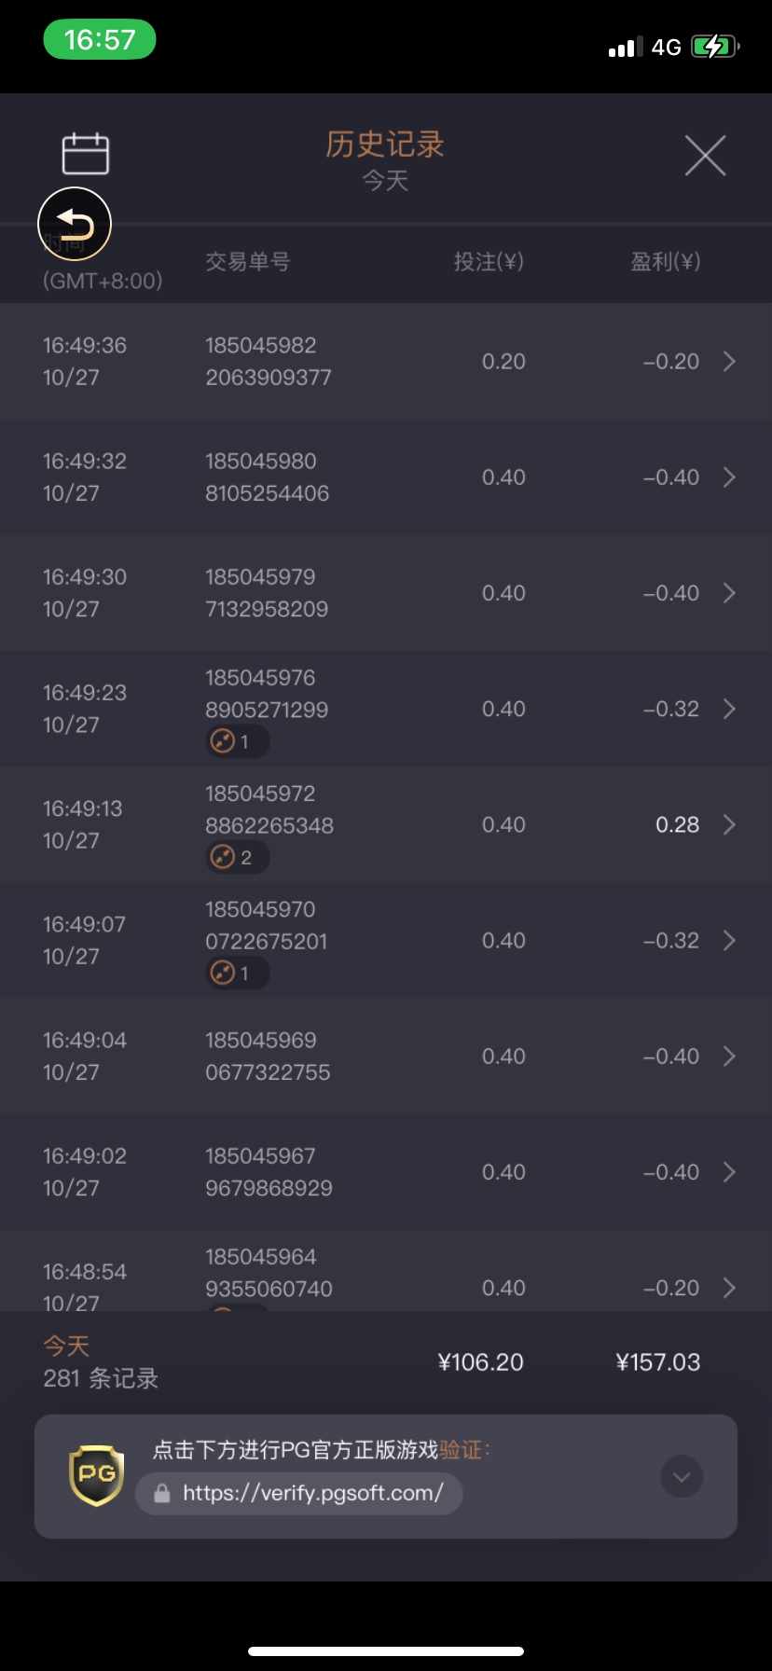
Task: Open details arrow for 16:49:02 record
Action: click(x=729, y=1172)
